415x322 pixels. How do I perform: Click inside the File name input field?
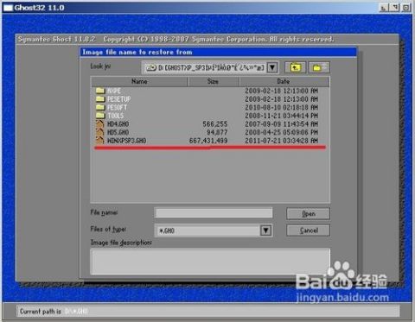coord(214,213)
